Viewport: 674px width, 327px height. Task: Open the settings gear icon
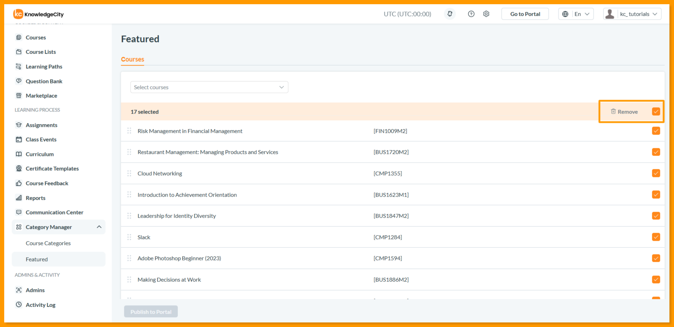pos(486,14)
